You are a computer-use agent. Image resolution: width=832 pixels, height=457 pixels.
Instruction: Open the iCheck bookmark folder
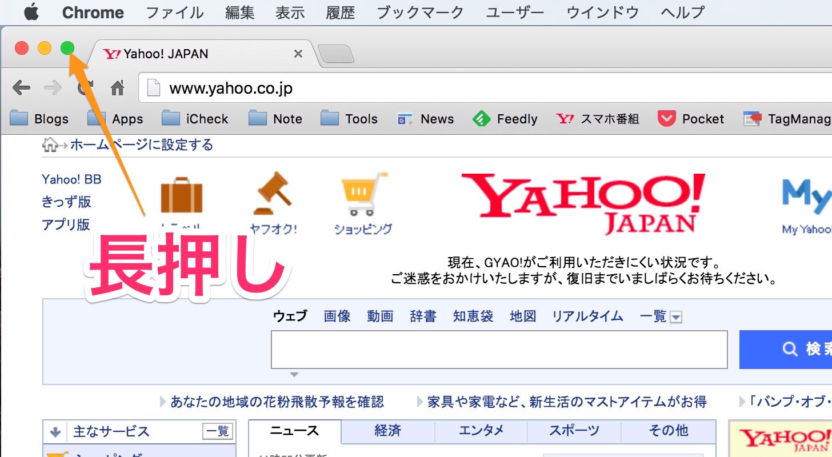[195, 119]
